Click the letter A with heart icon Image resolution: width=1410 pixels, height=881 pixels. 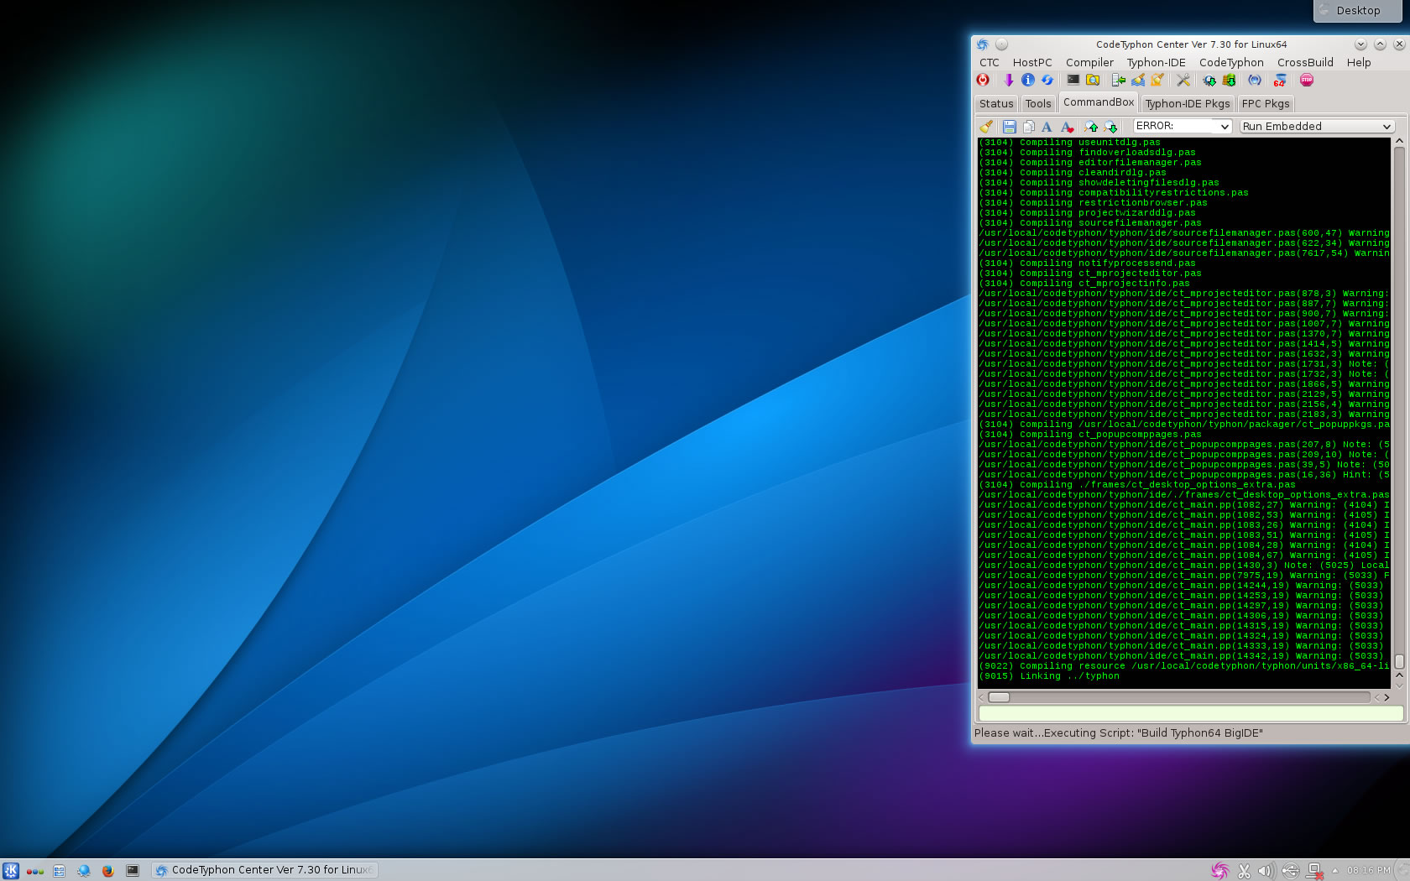coord(1067,127)
